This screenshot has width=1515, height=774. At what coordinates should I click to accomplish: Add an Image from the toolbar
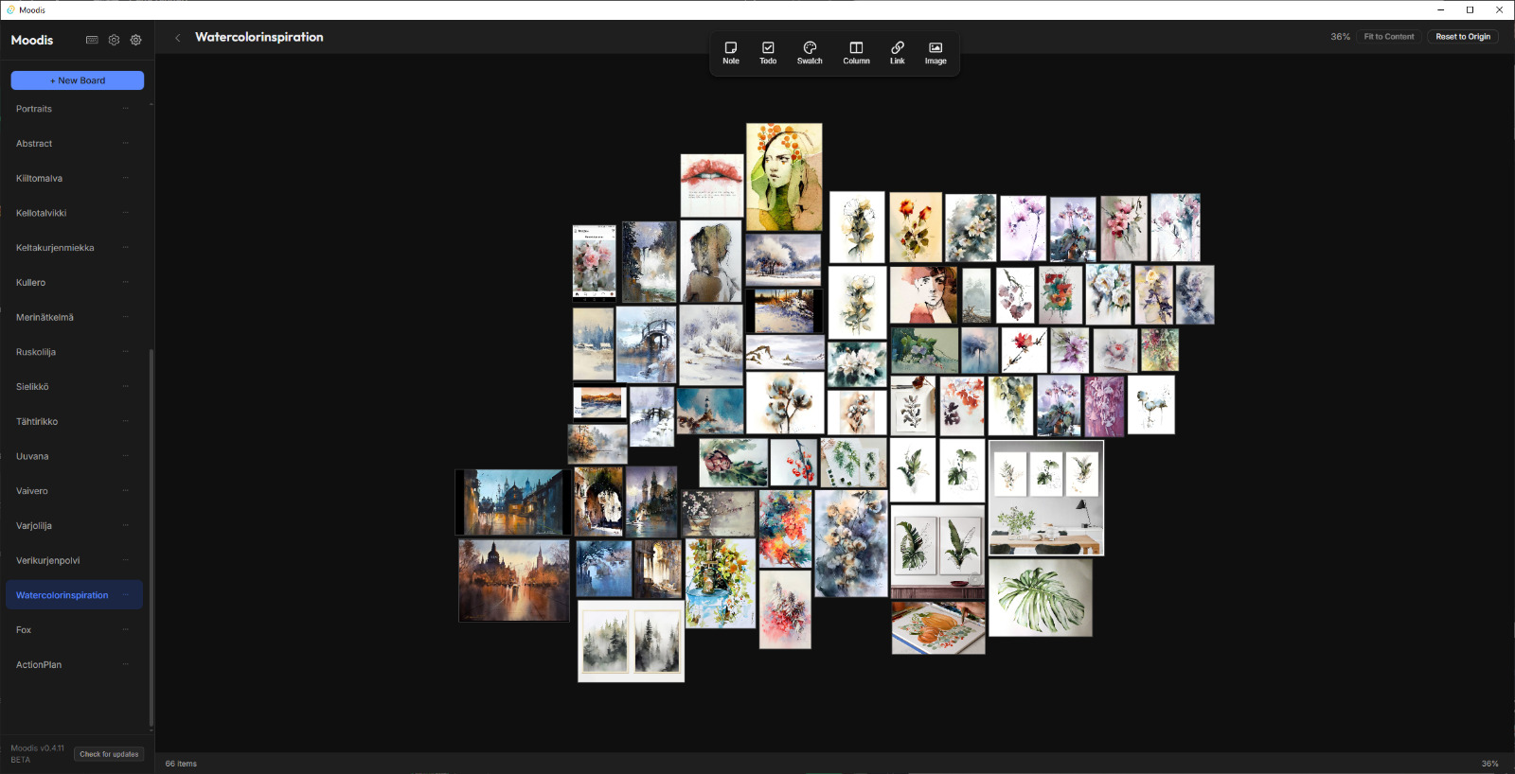click(x=936, y=53)
